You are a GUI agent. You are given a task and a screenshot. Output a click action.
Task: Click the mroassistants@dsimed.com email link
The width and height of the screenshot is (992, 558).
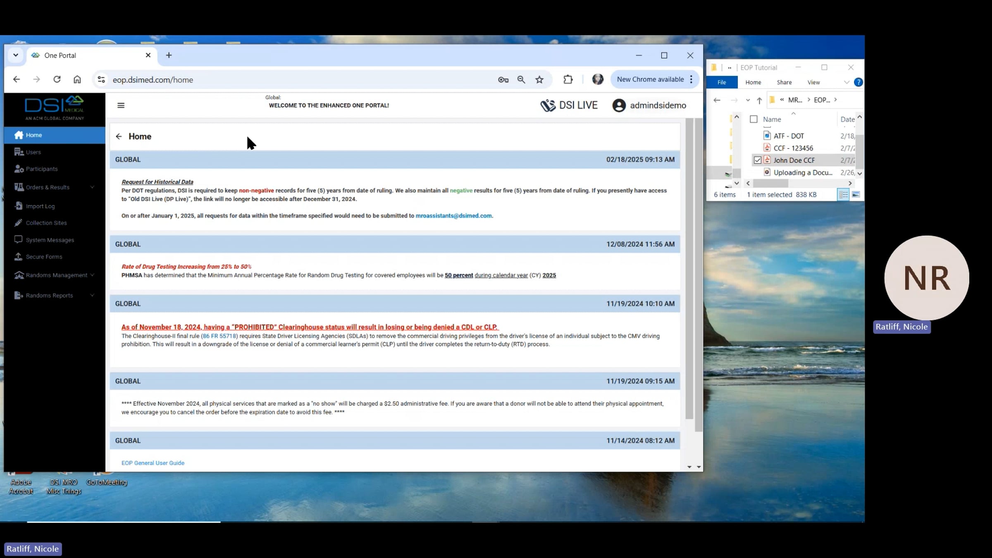(x=453, y=215)
